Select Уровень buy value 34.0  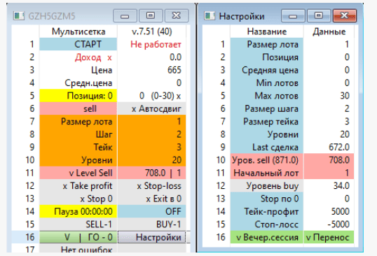click(x=329, y=185)
